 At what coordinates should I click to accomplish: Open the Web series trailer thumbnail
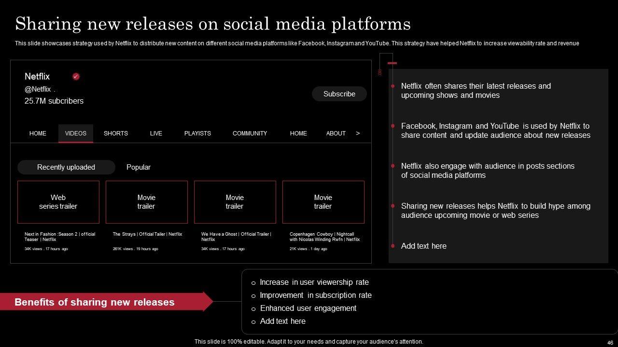click(x=58, y=202)
